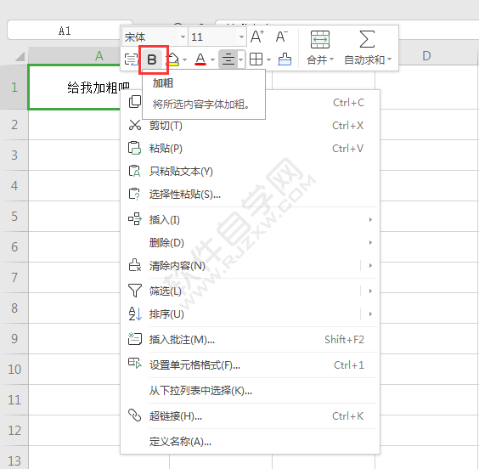Select row 1 header
Image resolution: width=479 pixels, height=469 pixels.
coord(14,88)
